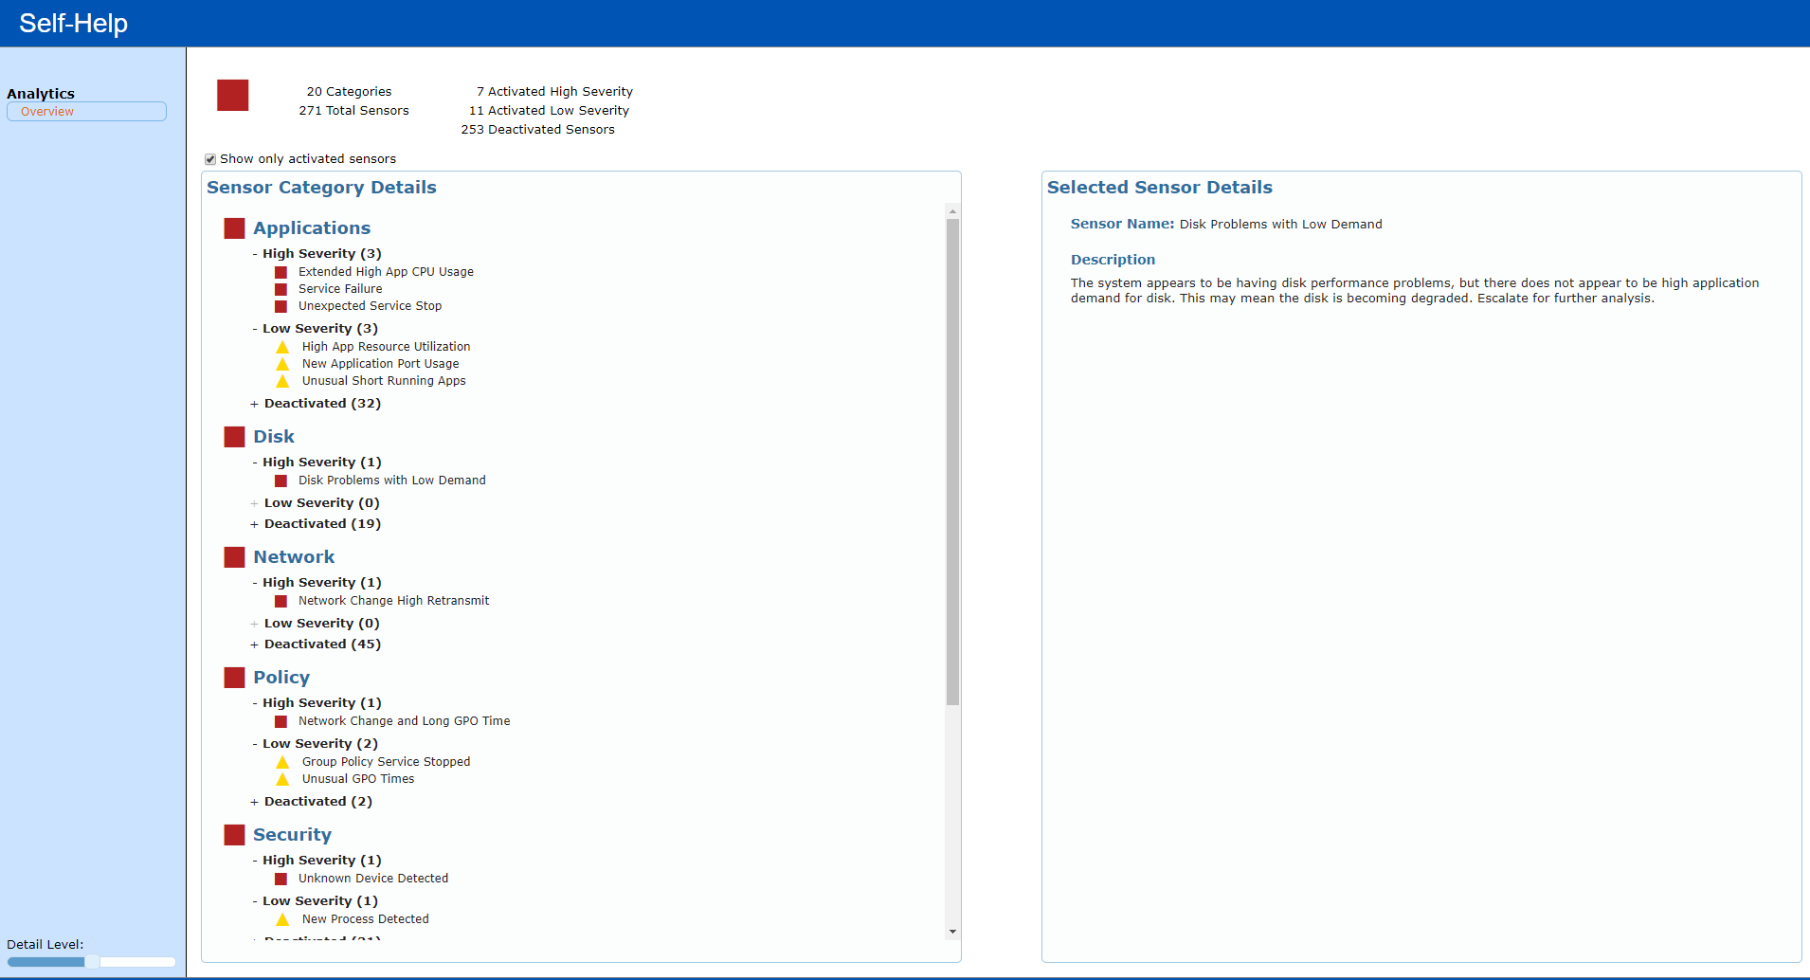Click red icon beside Network Change and Long GPO Time
The height and width of the screenshot is (980, 1810).
(x=281, y=721)
